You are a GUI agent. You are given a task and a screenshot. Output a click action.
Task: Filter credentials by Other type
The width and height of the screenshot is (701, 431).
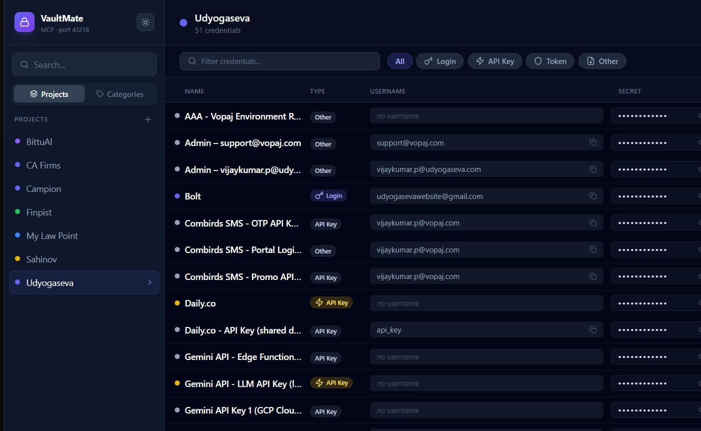(x=602, y=61)
